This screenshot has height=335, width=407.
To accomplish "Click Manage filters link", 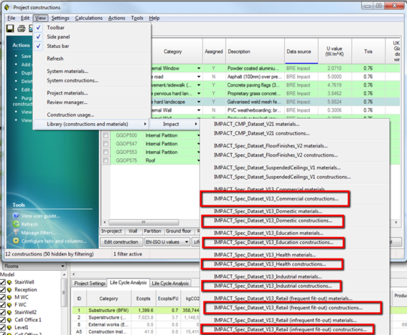I will 39,233.
